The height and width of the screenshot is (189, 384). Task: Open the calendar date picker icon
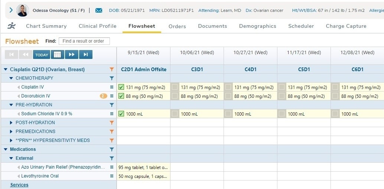(x=57, y=55)
